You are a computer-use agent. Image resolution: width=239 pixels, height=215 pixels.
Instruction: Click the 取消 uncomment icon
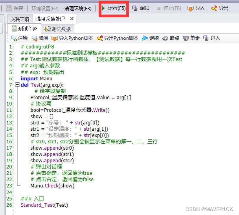pos(35,38)
